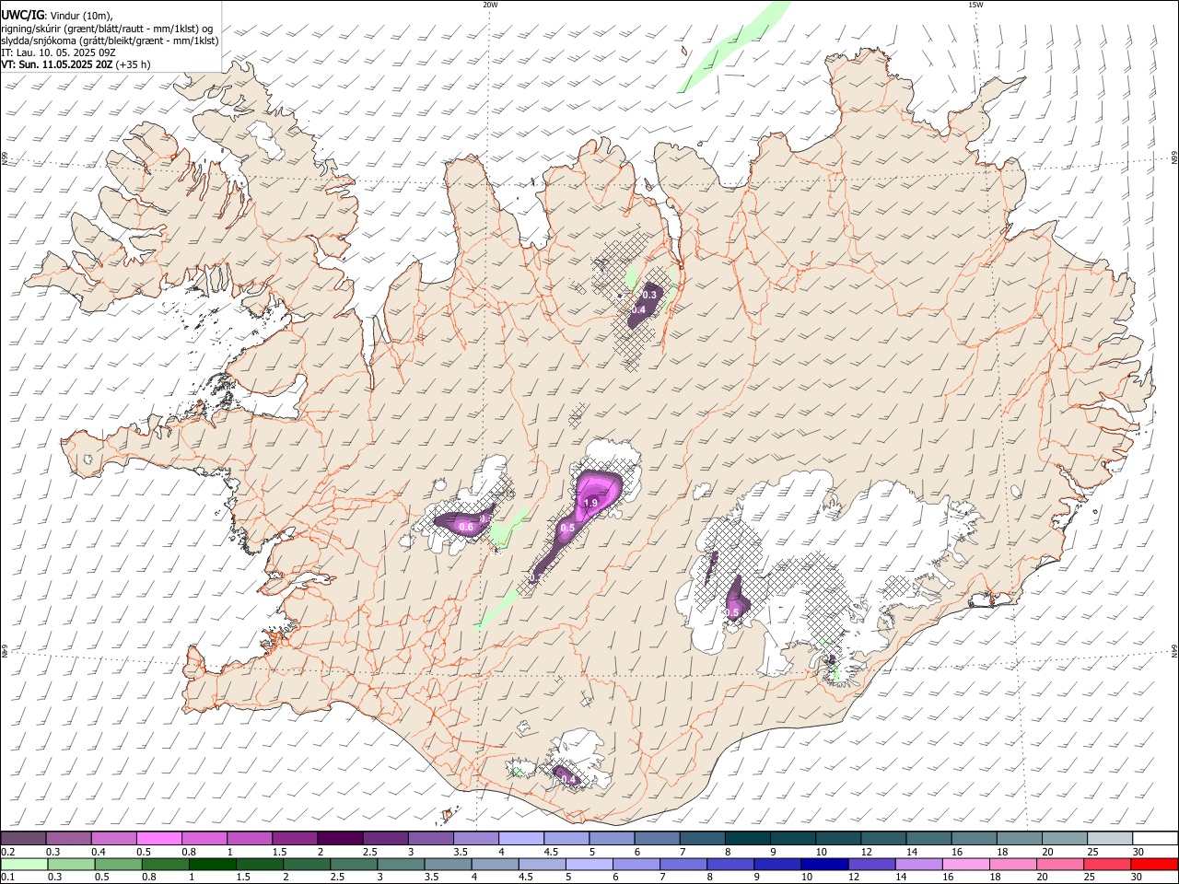The image size is (1179, 884).
Task: Select upper scale swatch starting at 3
Action: (429, 838)
